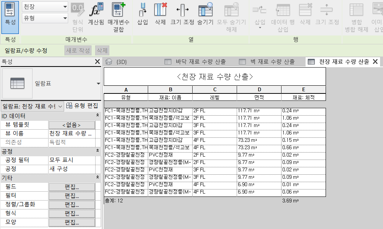Image resolution: width=383 pixels, height=229 pixels.
Task: Open the 일람표: 천장 재료 수량 instance dropdown
Action: (x=33, y=106)
